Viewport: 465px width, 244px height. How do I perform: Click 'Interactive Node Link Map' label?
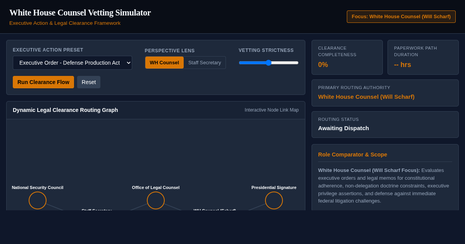(272, 110)
